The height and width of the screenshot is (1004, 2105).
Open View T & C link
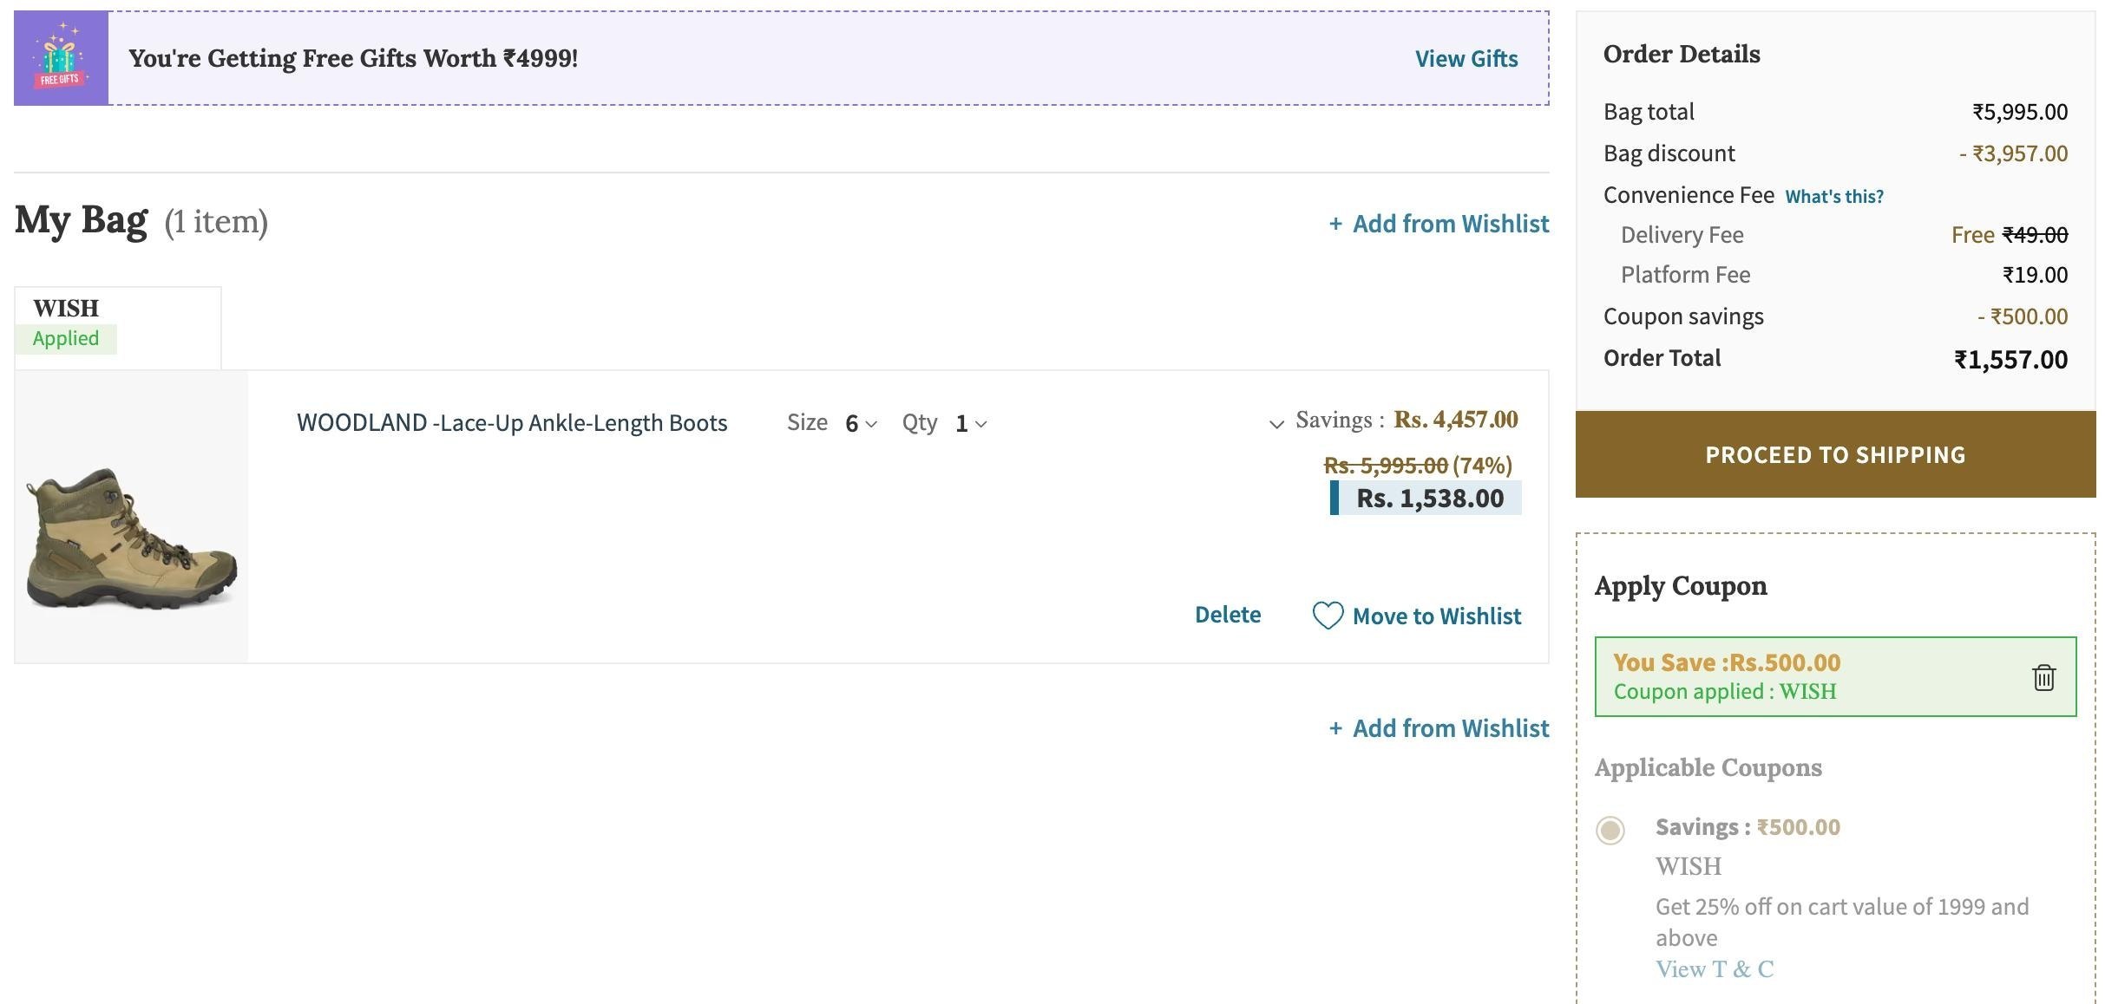pos(1715,969)
